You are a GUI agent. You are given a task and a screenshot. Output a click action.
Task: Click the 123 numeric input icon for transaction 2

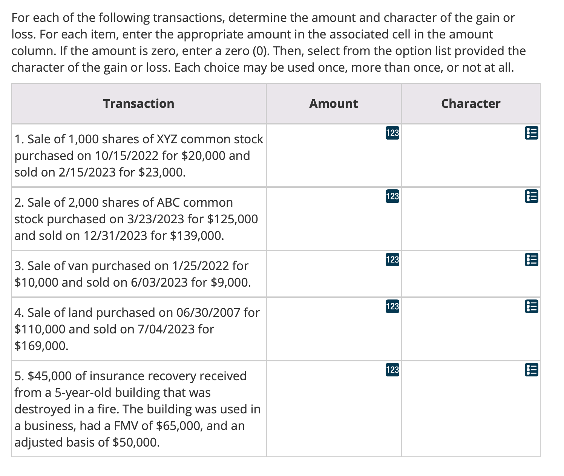[392, 196]
